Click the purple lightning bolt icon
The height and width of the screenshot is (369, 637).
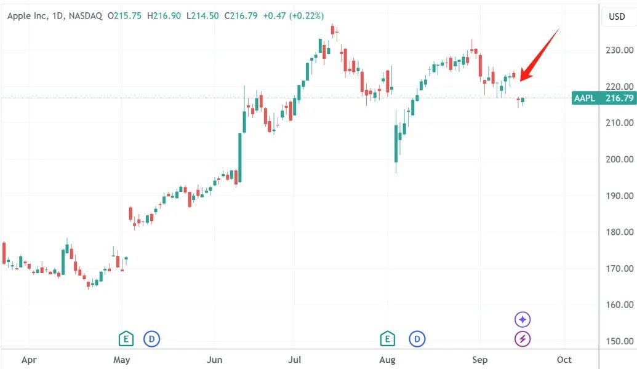[523, 338]
